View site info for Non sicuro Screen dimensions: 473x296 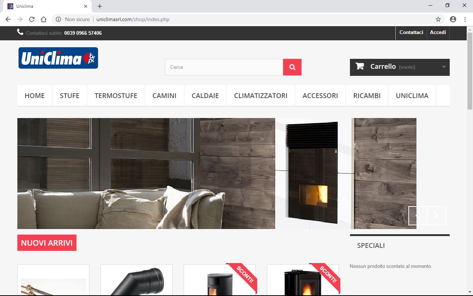tap(73, 19)
